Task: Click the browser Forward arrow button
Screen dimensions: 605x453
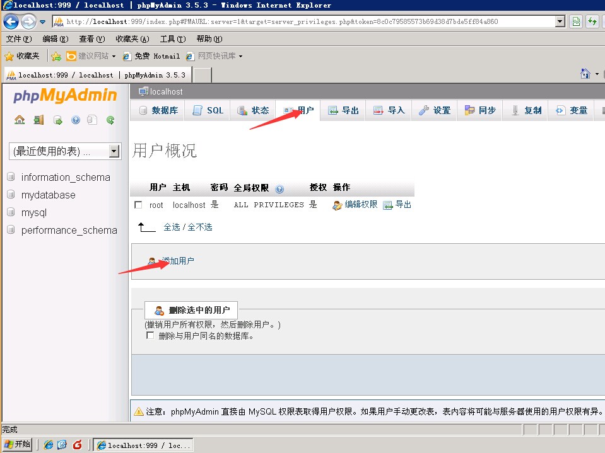Action: tap(28, 21)
